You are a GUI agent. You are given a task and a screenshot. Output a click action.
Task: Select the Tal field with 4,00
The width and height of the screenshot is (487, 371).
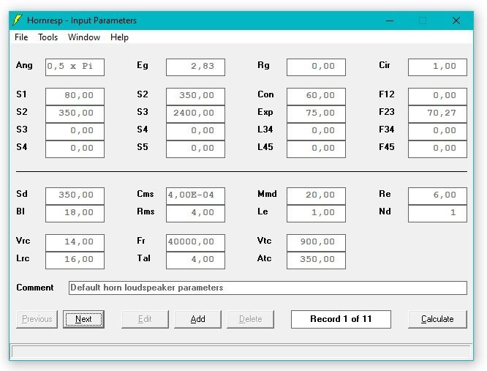tap(196, 261)
